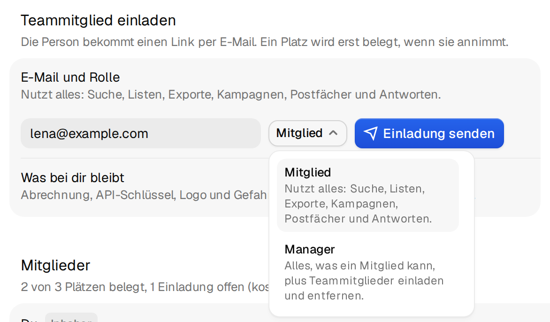Click the "Was bei dir bleibt" label
550x322 pixels.
point(73,177)
